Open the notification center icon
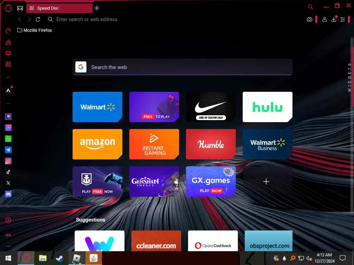 [343, 258]
